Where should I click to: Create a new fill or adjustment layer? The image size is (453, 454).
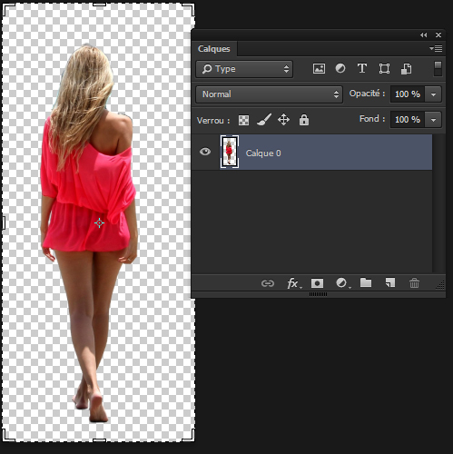pyautogui.click(x=342, y=283)
